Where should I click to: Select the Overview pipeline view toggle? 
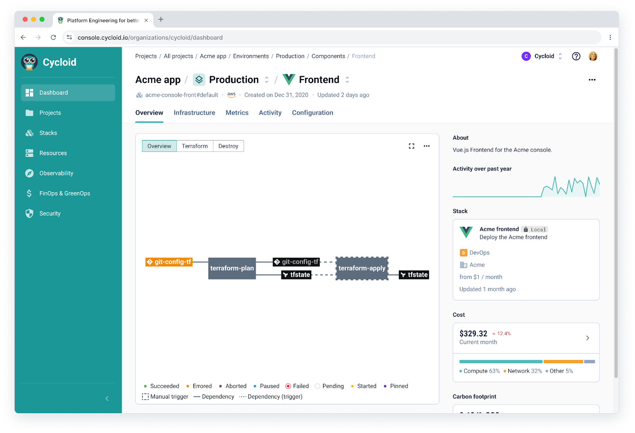coord(159,146)
